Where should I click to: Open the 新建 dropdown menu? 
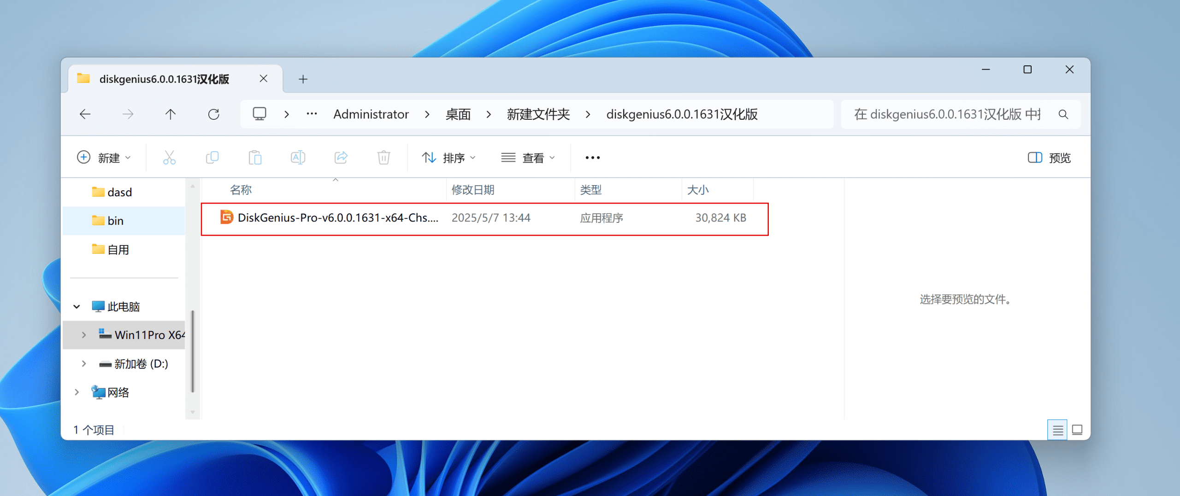coord(104,158)
